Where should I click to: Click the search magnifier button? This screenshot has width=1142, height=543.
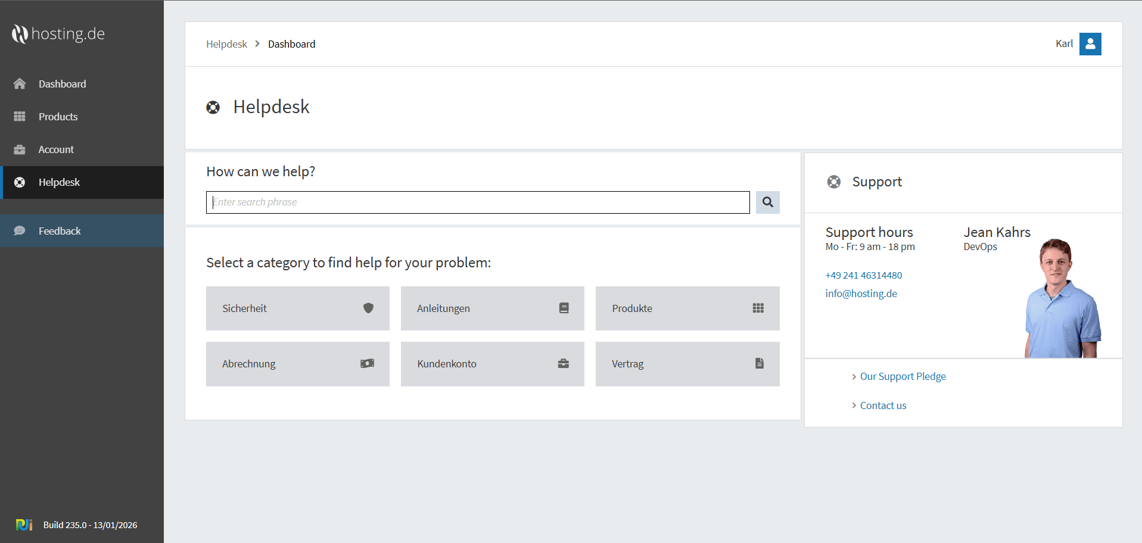click(x=768, y=202)
